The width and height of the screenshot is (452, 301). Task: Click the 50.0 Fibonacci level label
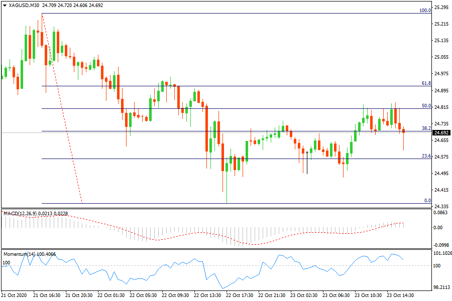(426, 106)
